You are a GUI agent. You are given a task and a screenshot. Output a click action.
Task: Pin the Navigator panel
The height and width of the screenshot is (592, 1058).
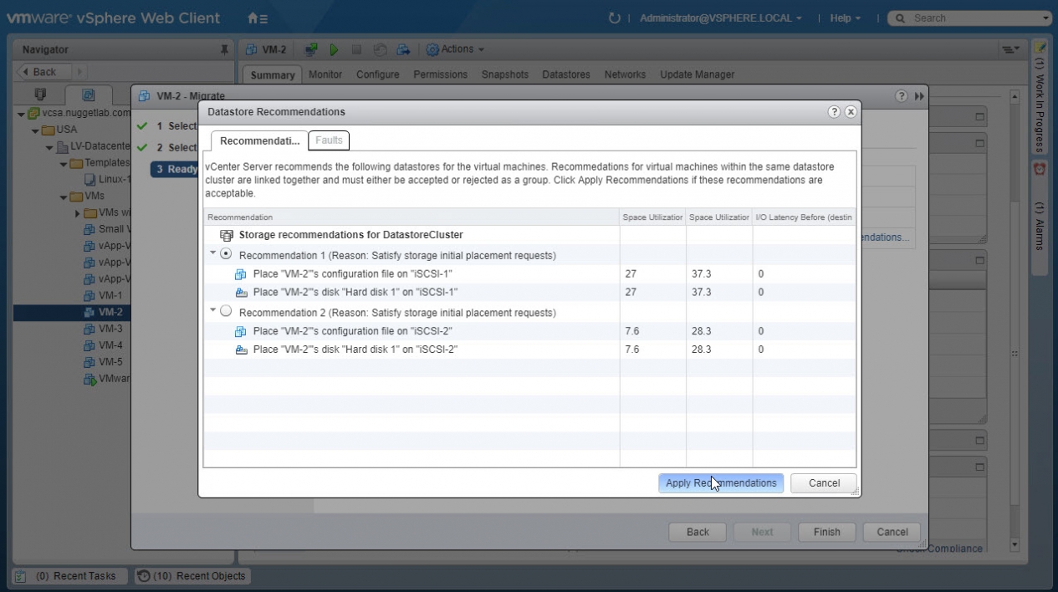(224, 50)
